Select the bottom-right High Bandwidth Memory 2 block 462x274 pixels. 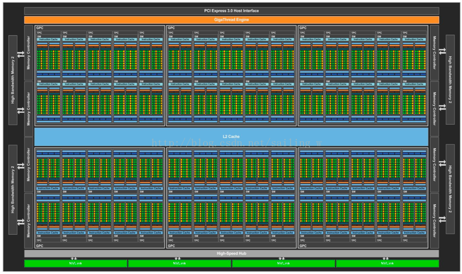(x=450, y=189)
